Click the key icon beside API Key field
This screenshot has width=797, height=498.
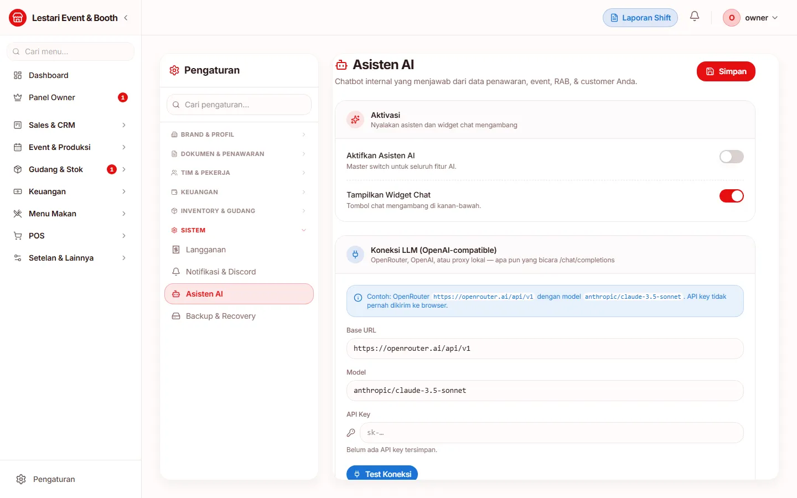(x=351, y=433)
